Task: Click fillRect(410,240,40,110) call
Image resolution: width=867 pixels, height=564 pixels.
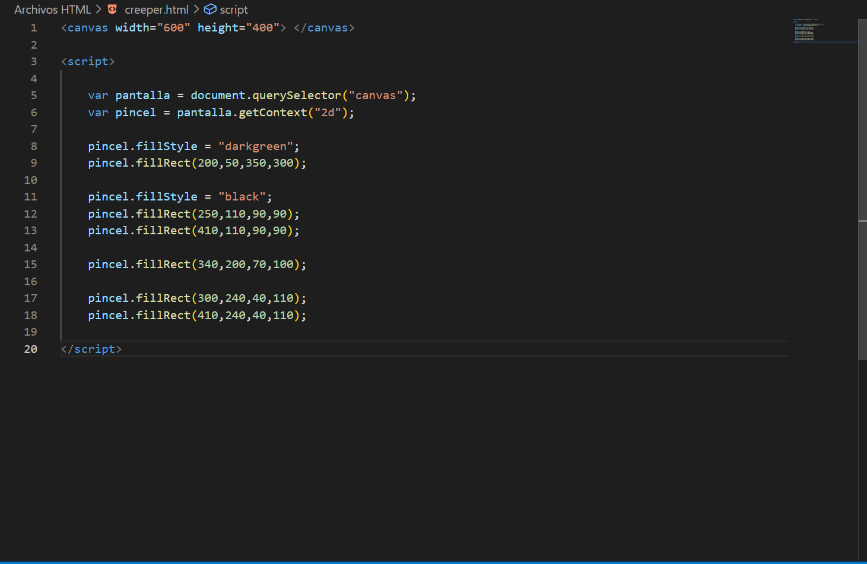Action: point(218,316)
